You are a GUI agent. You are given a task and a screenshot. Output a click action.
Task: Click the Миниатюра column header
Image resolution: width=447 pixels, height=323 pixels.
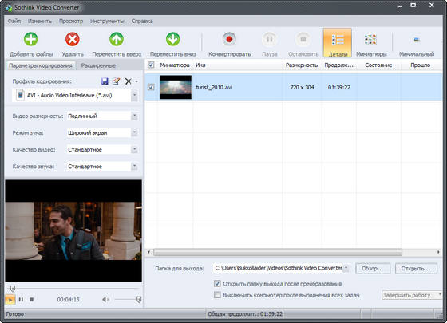175,65
